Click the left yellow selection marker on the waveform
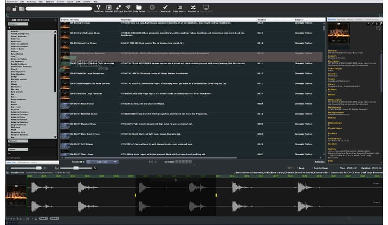The height and width of the screenshot is (225, 388). click(136, 195)
